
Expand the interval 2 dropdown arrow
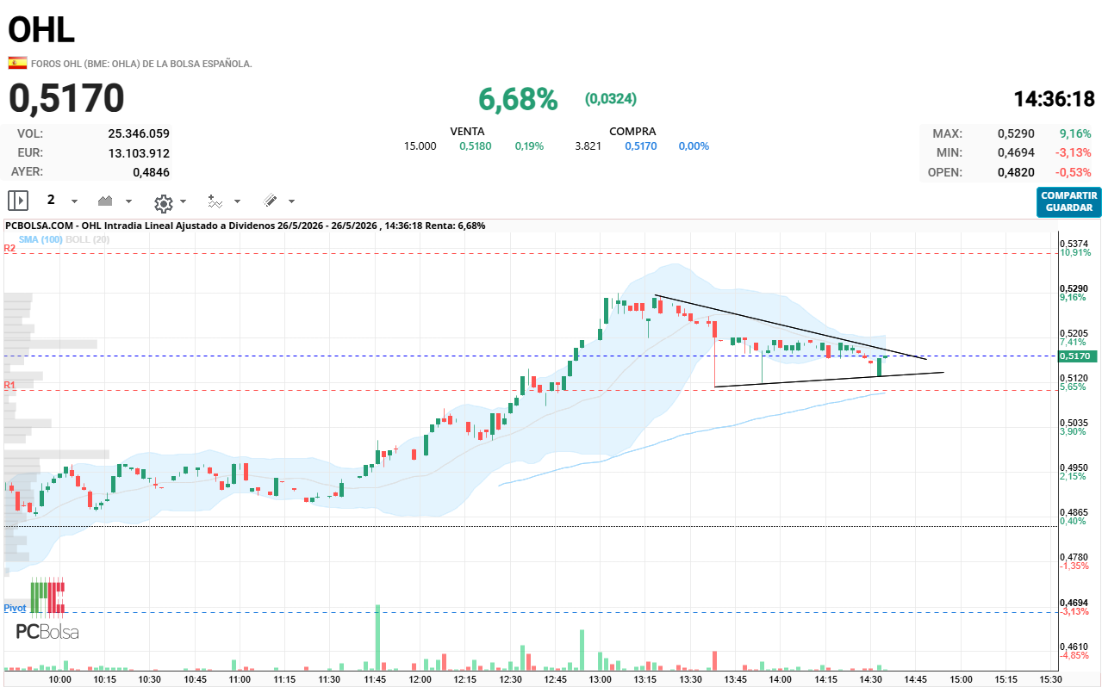pos(74,201)
